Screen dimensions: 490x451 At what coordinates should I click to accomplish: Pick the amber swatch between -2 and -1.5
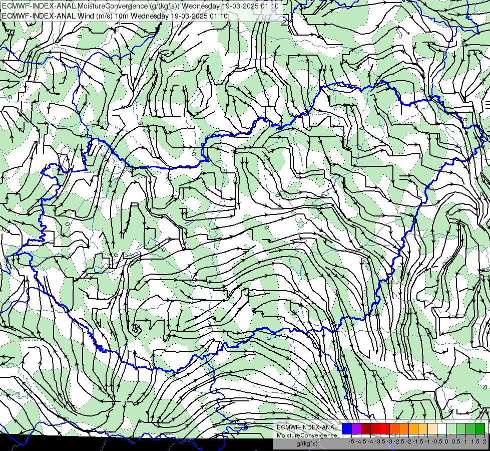[x=413, y=428]
